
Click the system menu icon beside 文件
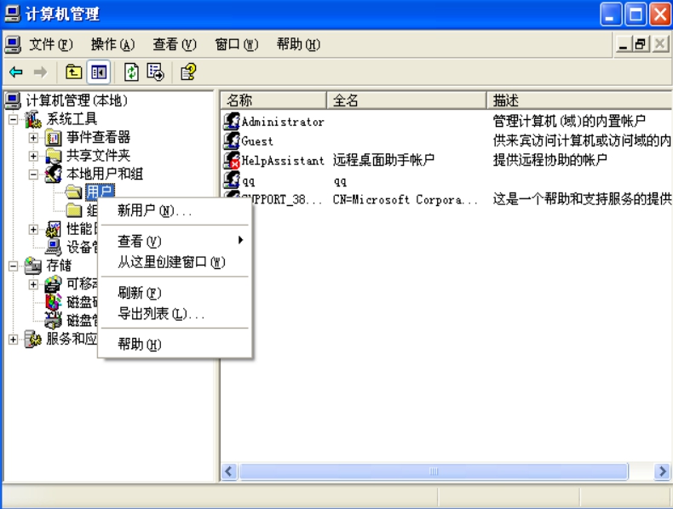(x=13, y=44)
